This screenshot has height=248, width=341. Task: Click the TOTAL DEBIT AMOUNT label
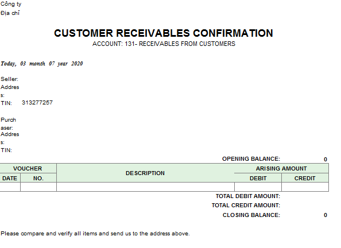(248, 196)
